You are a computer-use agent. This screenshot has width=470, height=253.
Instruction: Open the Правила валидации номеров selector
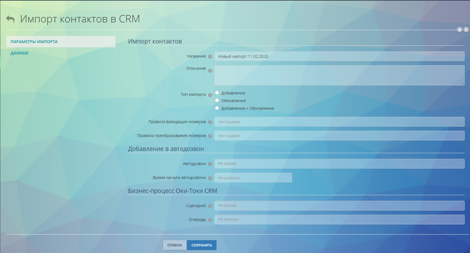[x=339, y=122]
